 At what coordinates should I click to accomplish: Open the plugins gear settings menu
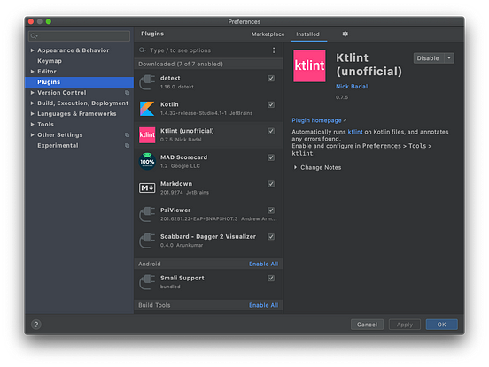pyautogui.click(x=345, y=34)
